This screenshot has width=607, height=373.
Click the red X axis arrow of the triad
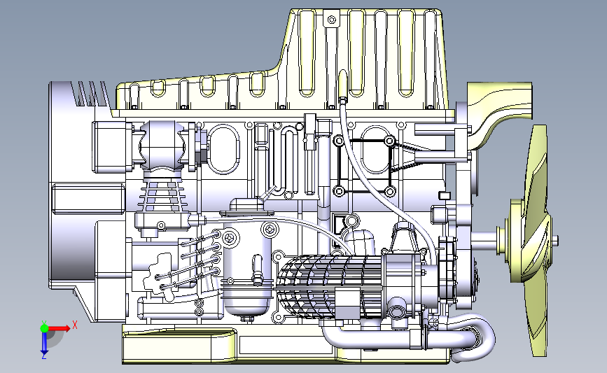tap(60, 328)
